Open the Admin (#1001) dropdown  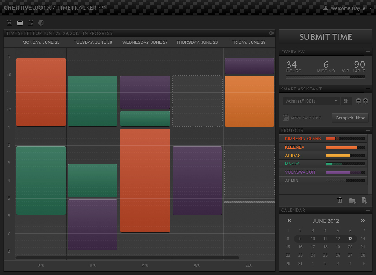pos(311,100)
